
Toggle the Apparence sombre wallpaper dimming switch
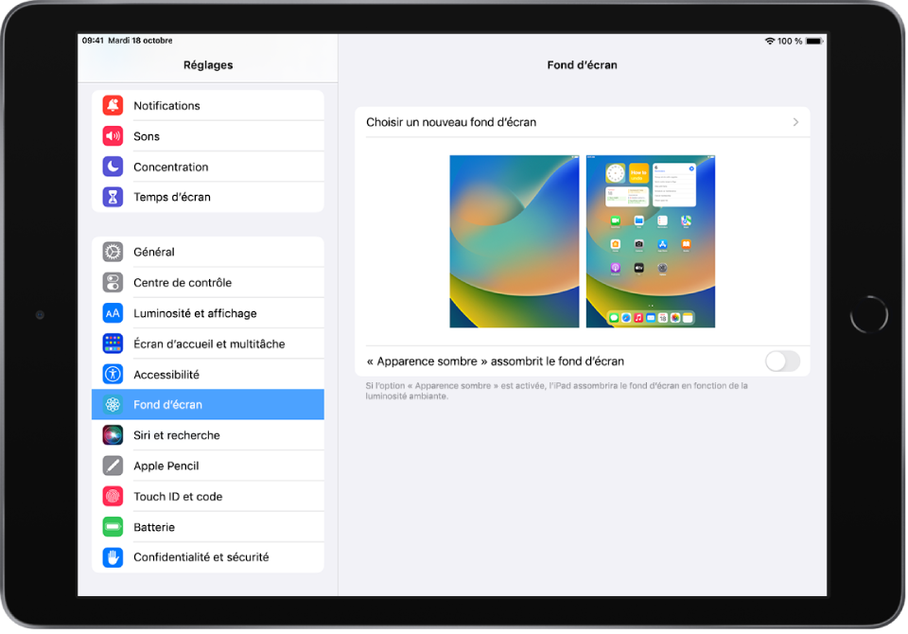click(x=782, y=361)
